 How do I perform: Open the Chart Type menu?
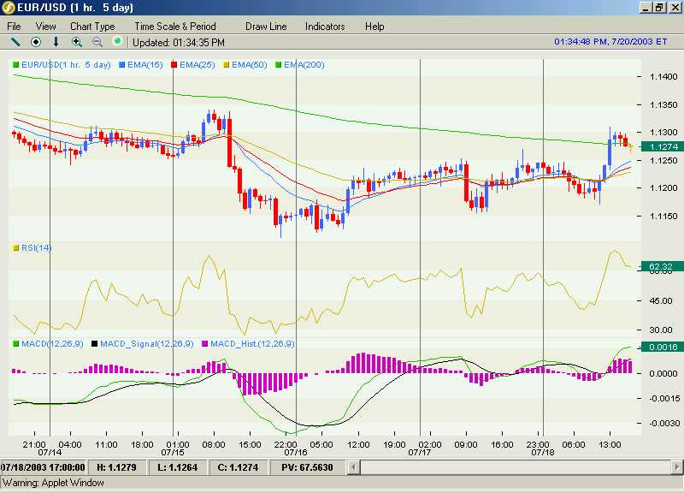tap(92, 27)
